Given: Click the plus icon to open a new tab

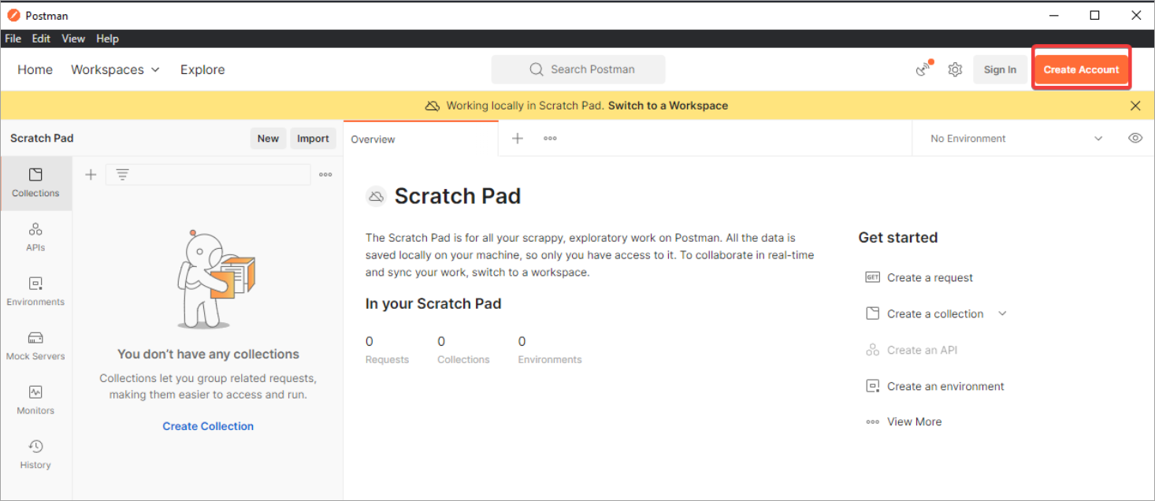Looking at the screenshot, I should [518, 139].
